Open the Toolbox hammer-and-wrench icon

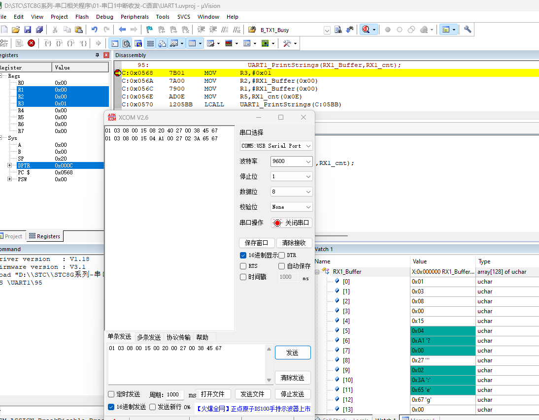pos(287,43)
